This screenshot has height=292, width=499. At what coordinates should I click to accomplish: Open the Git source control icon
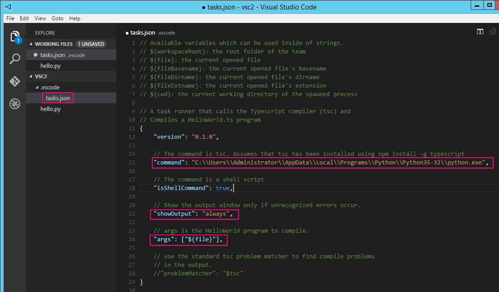(15, 81)
